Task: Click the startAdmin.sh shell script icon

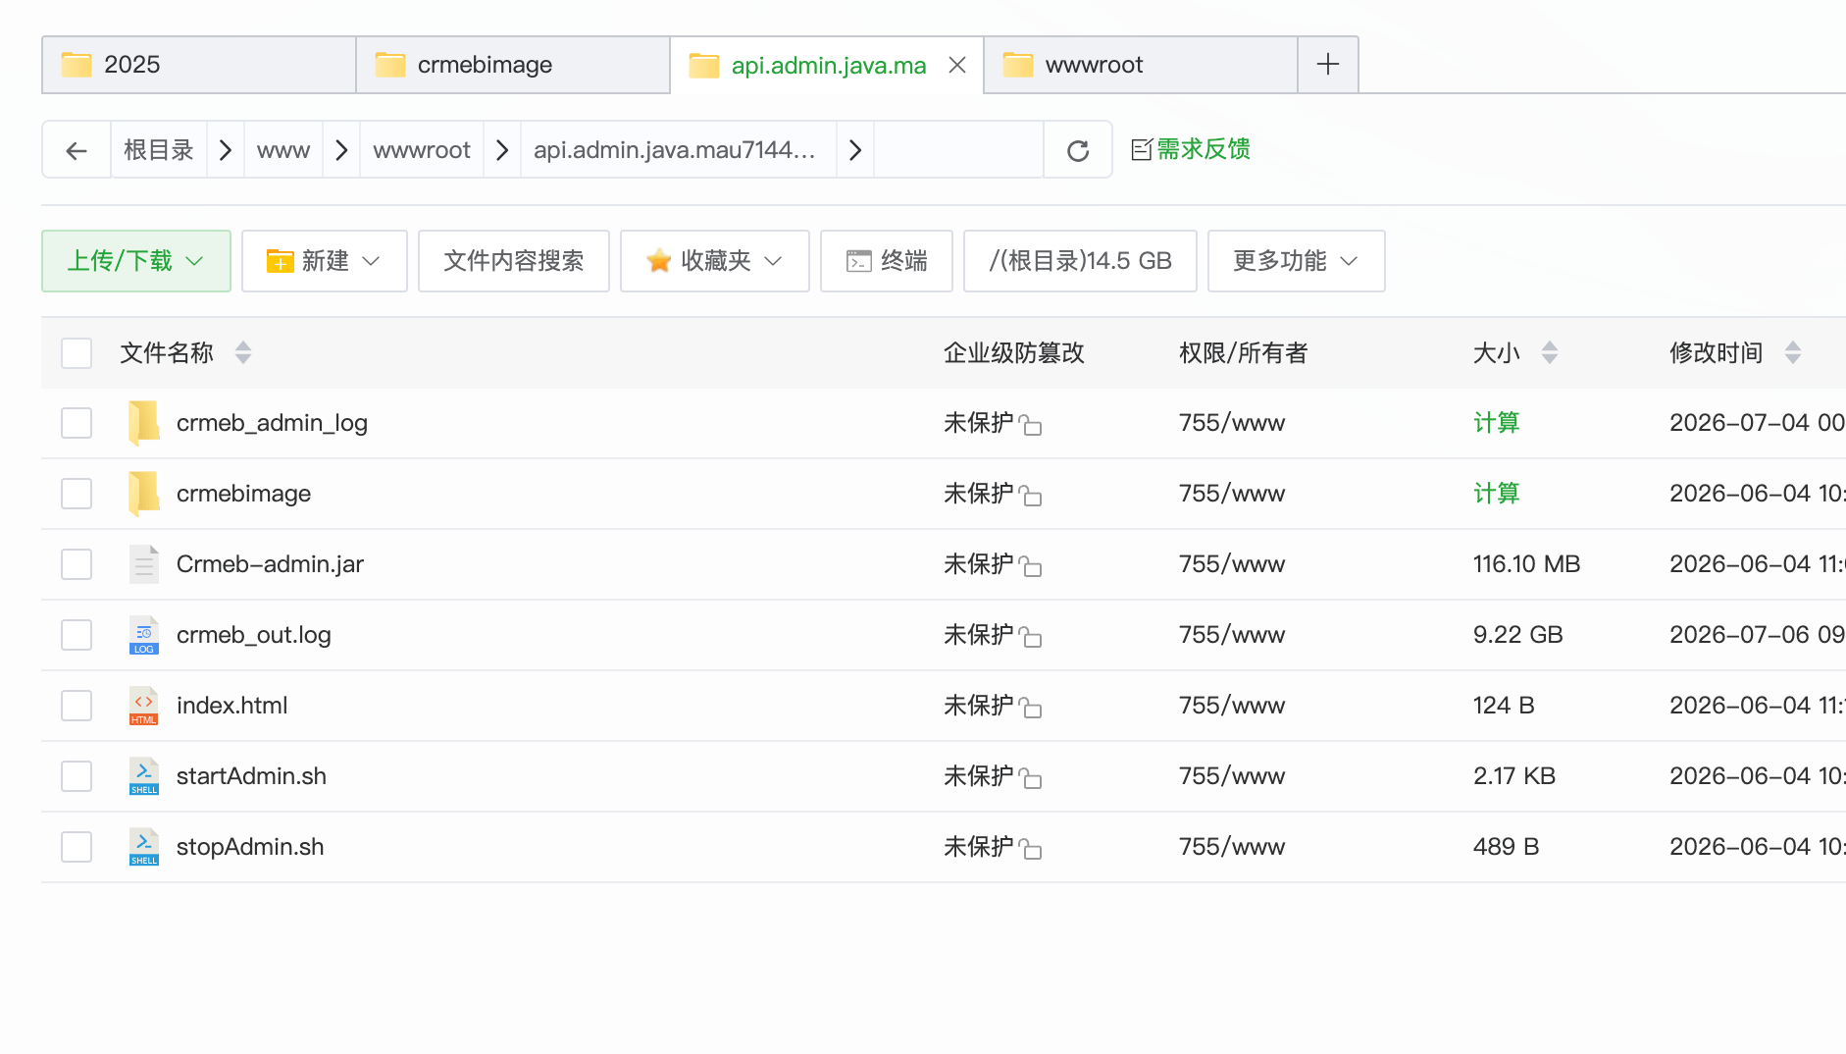Action: click(x=143, y=776)
